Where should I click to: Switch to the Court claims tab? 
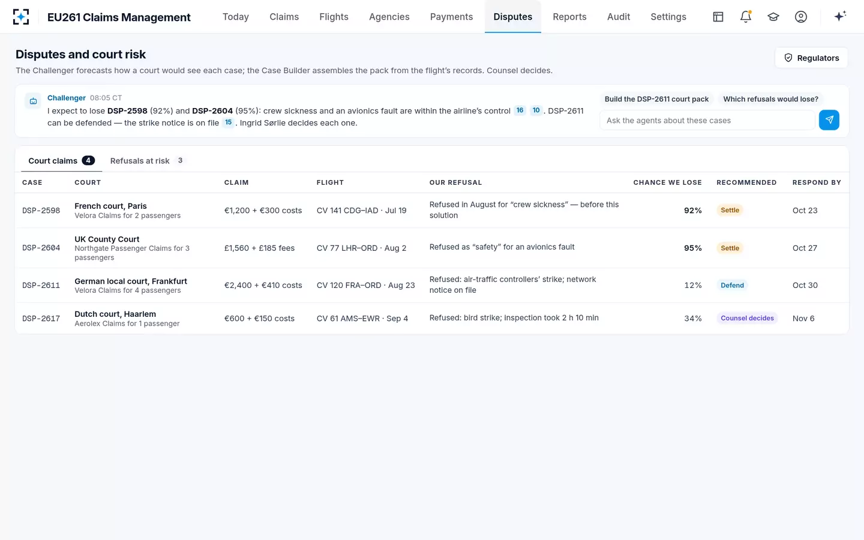click(x=61, y=161)
